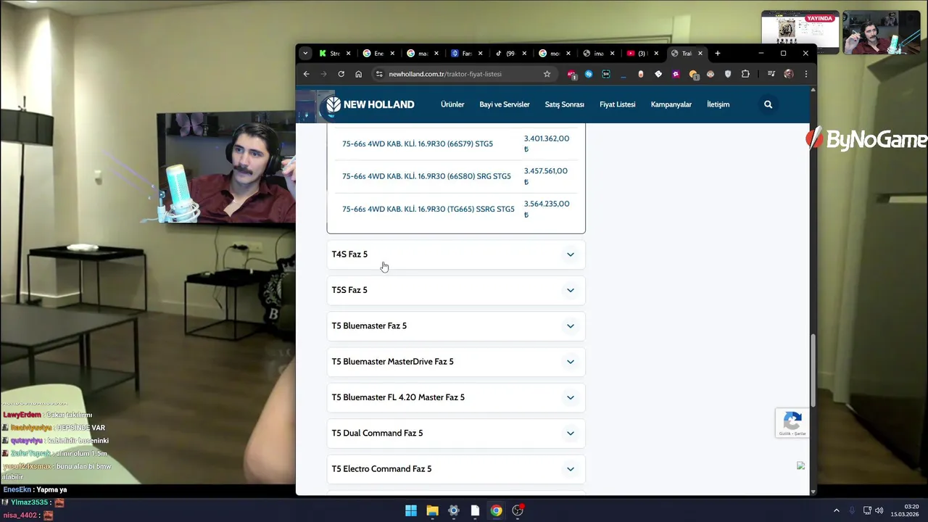This screenshot has height=522, width=928.
Task: Open the tab search dropdown arrow
Action: click(x=305, y=53)
